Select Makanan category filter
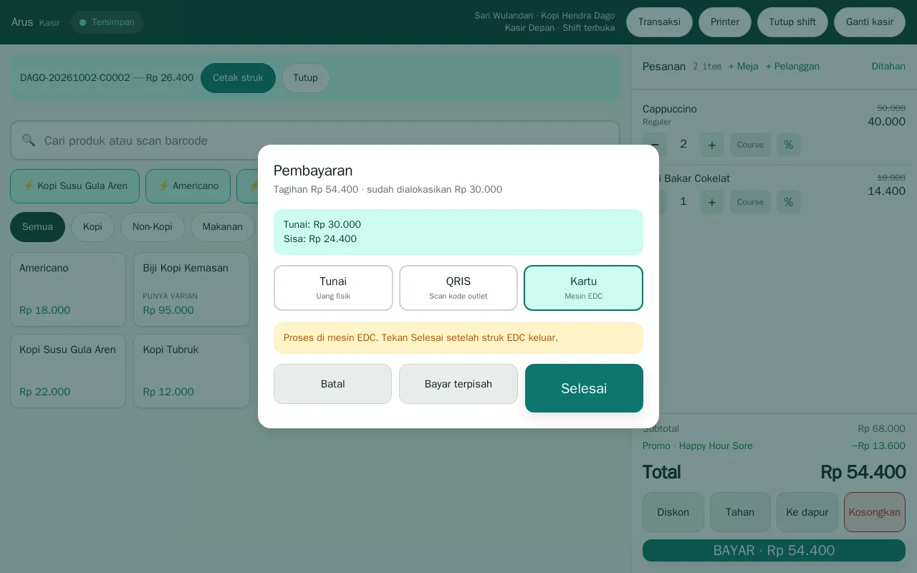The height and width of the screenshot is (573, 917). point(222,227)
